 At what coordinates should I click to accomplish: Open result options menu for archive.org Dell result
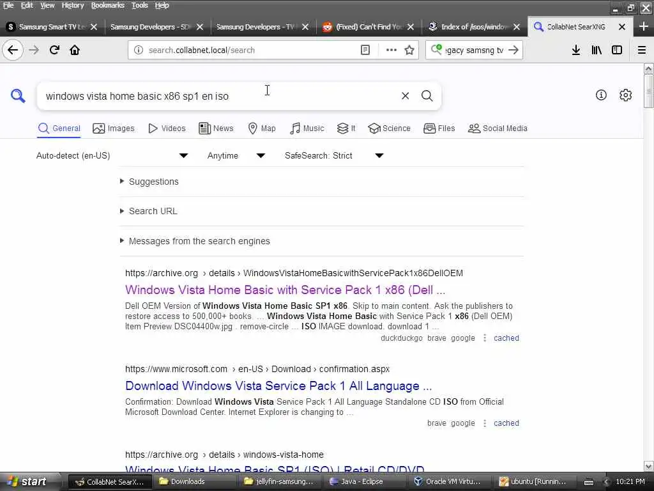coord(484,338)
